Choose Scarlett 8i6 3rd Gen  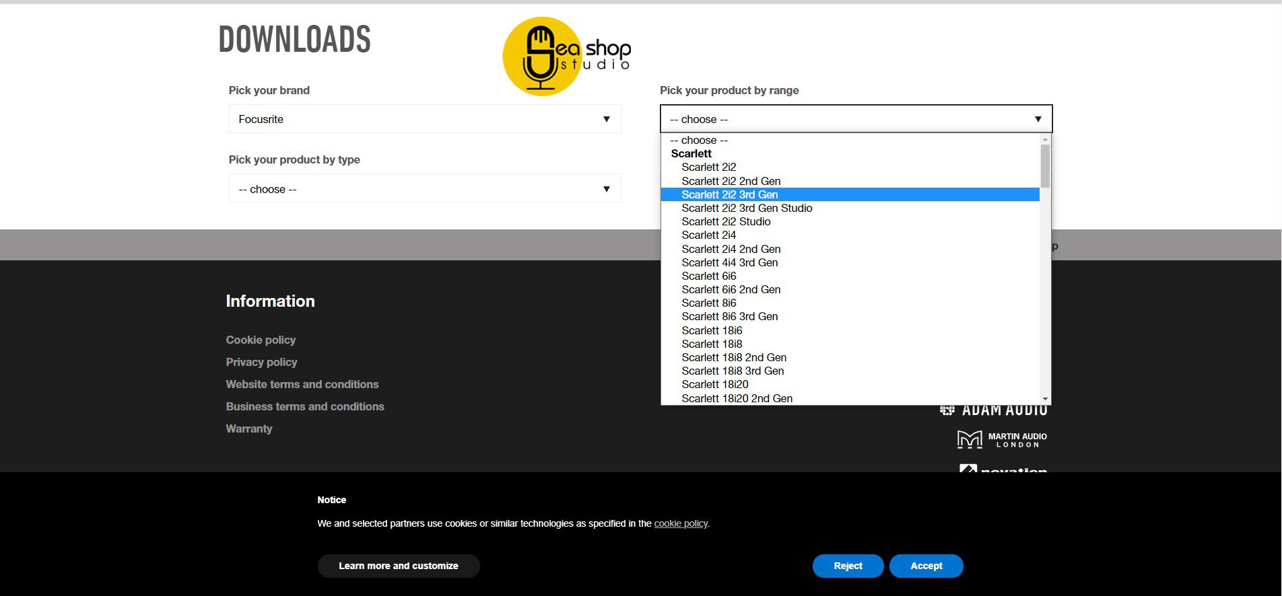point(850,316)
